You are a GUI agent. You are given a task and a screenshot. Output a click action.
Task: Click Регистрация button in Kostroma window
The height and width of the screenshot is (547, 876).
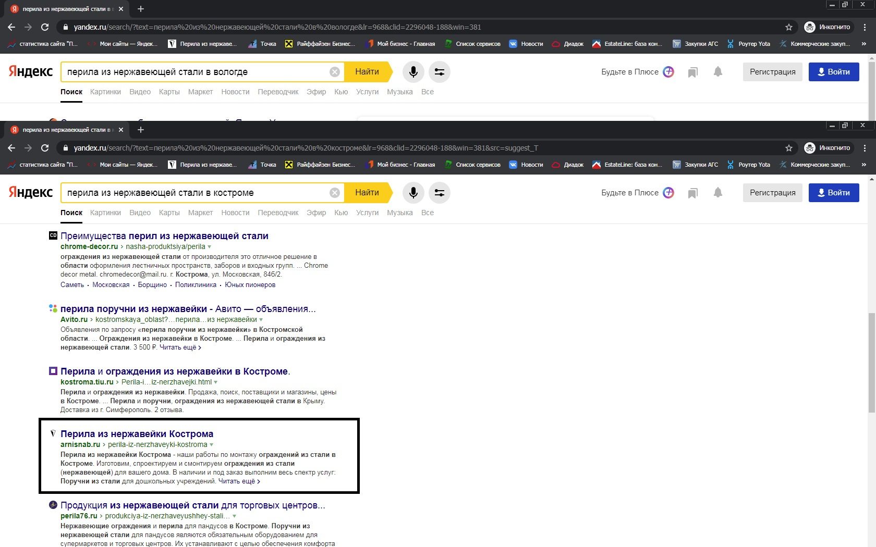pyautogui.click(x=773, y=193)
